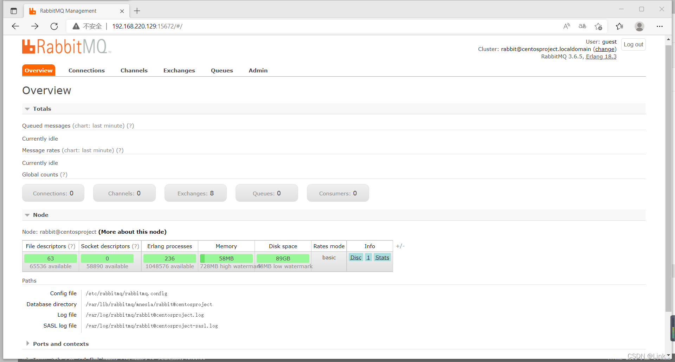Switch to the Connections tab
Screen dimensions: 675x362
[86, 70]
